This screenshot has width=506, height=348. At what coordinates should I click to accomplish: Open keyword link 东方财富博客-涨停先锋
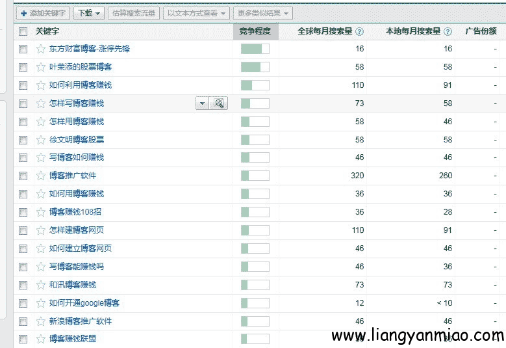[x=90, y=49]
